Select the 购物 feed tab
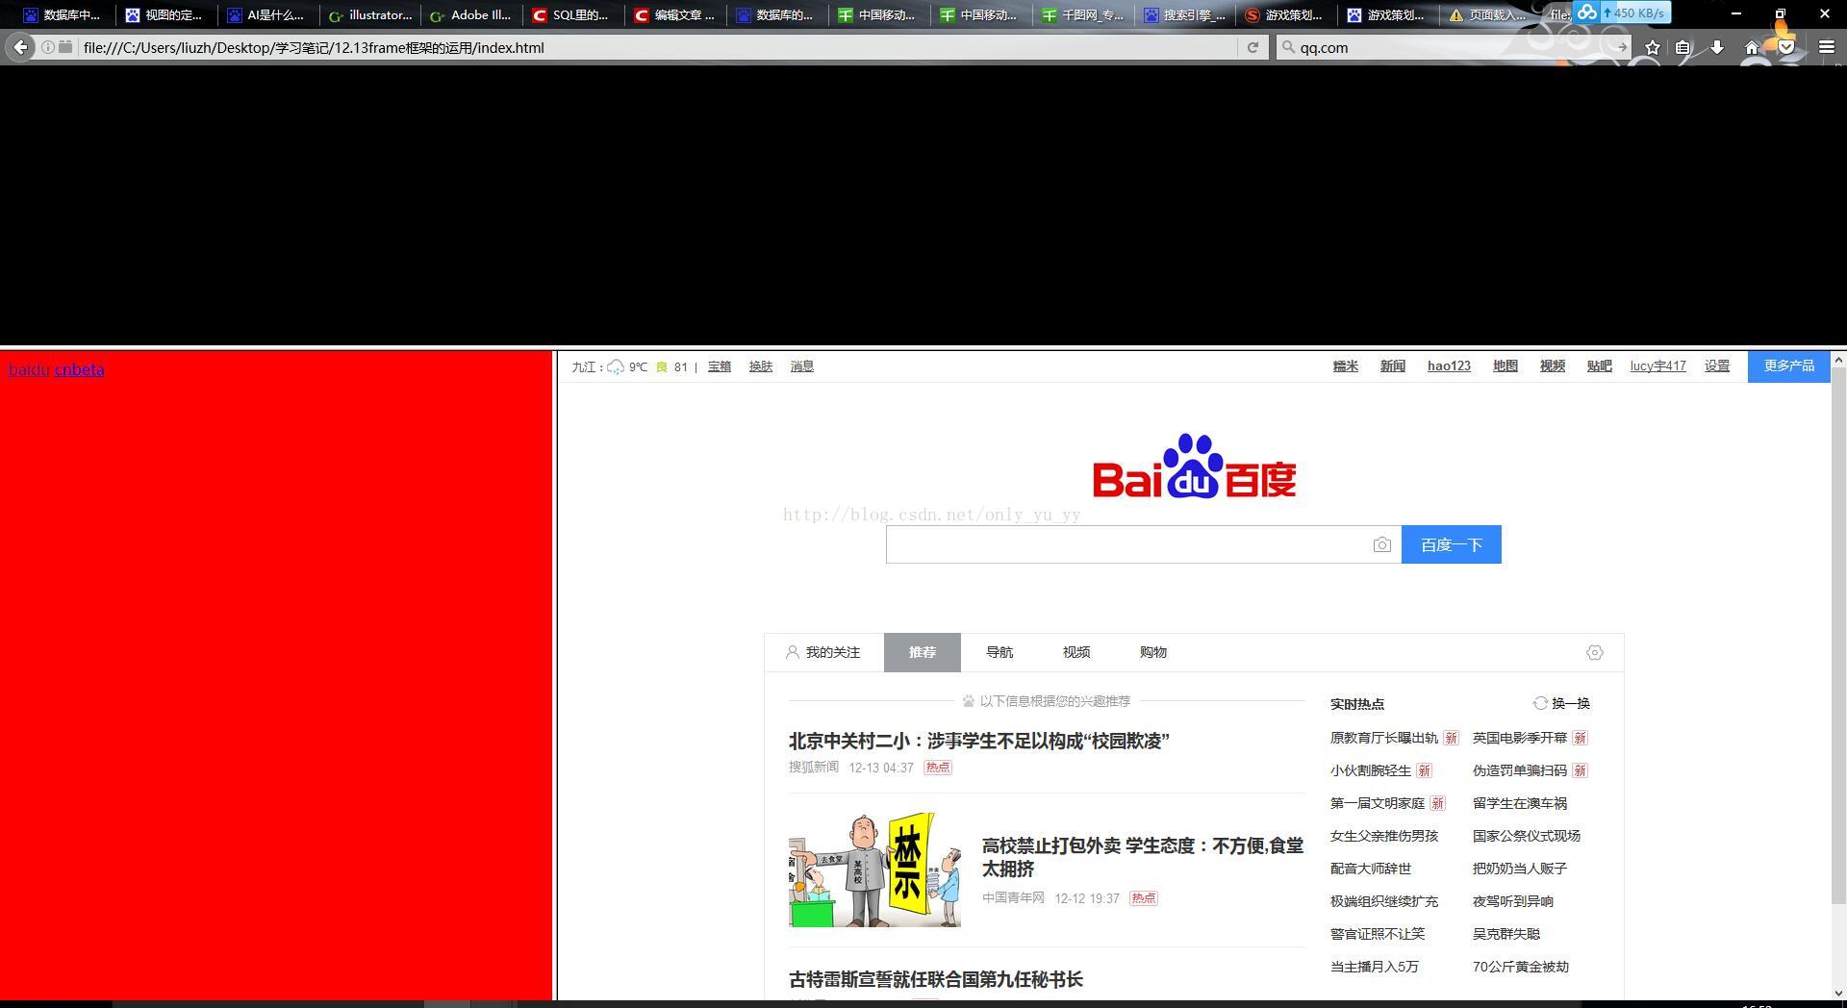The image size is (1847, 1008). 1153,653
